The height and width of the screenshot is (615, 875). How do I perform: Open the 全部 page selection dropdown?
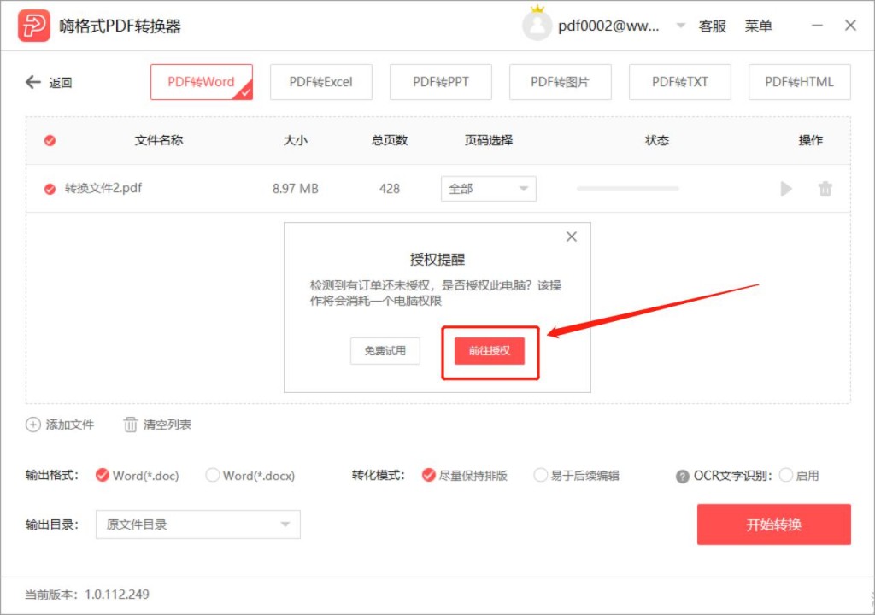pyautogui.click(x=488, y=189)
